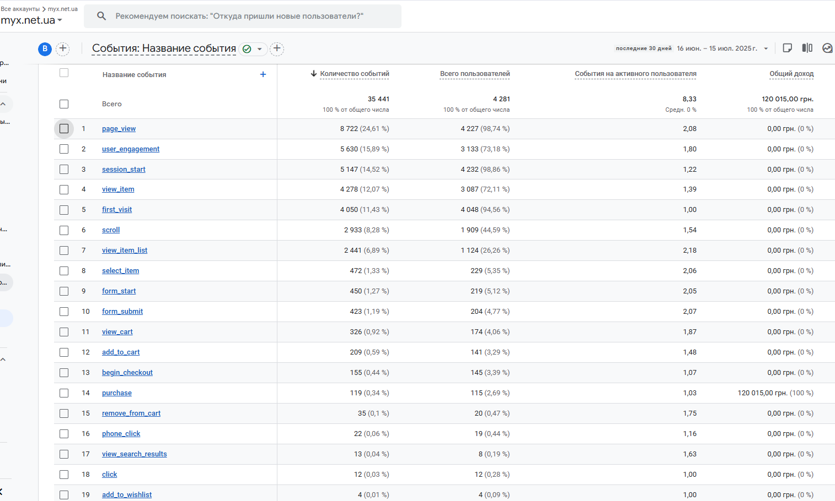
Task: Open the view_item event link
Action: (118, 189)
